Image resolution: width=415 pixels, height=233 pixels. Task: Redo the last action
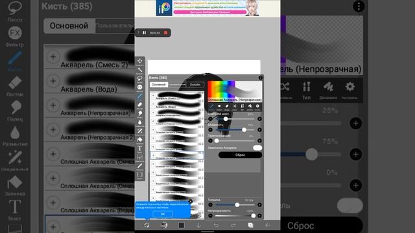[x=233, y=225]
